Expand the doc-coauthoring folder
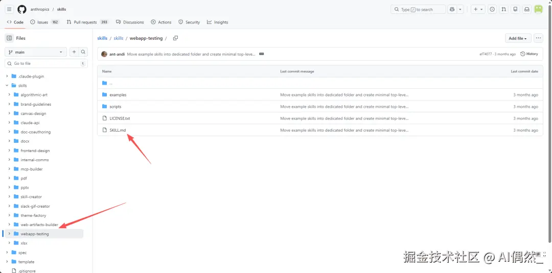The width and height of the screenshot is (552, 273). point(10,132)
